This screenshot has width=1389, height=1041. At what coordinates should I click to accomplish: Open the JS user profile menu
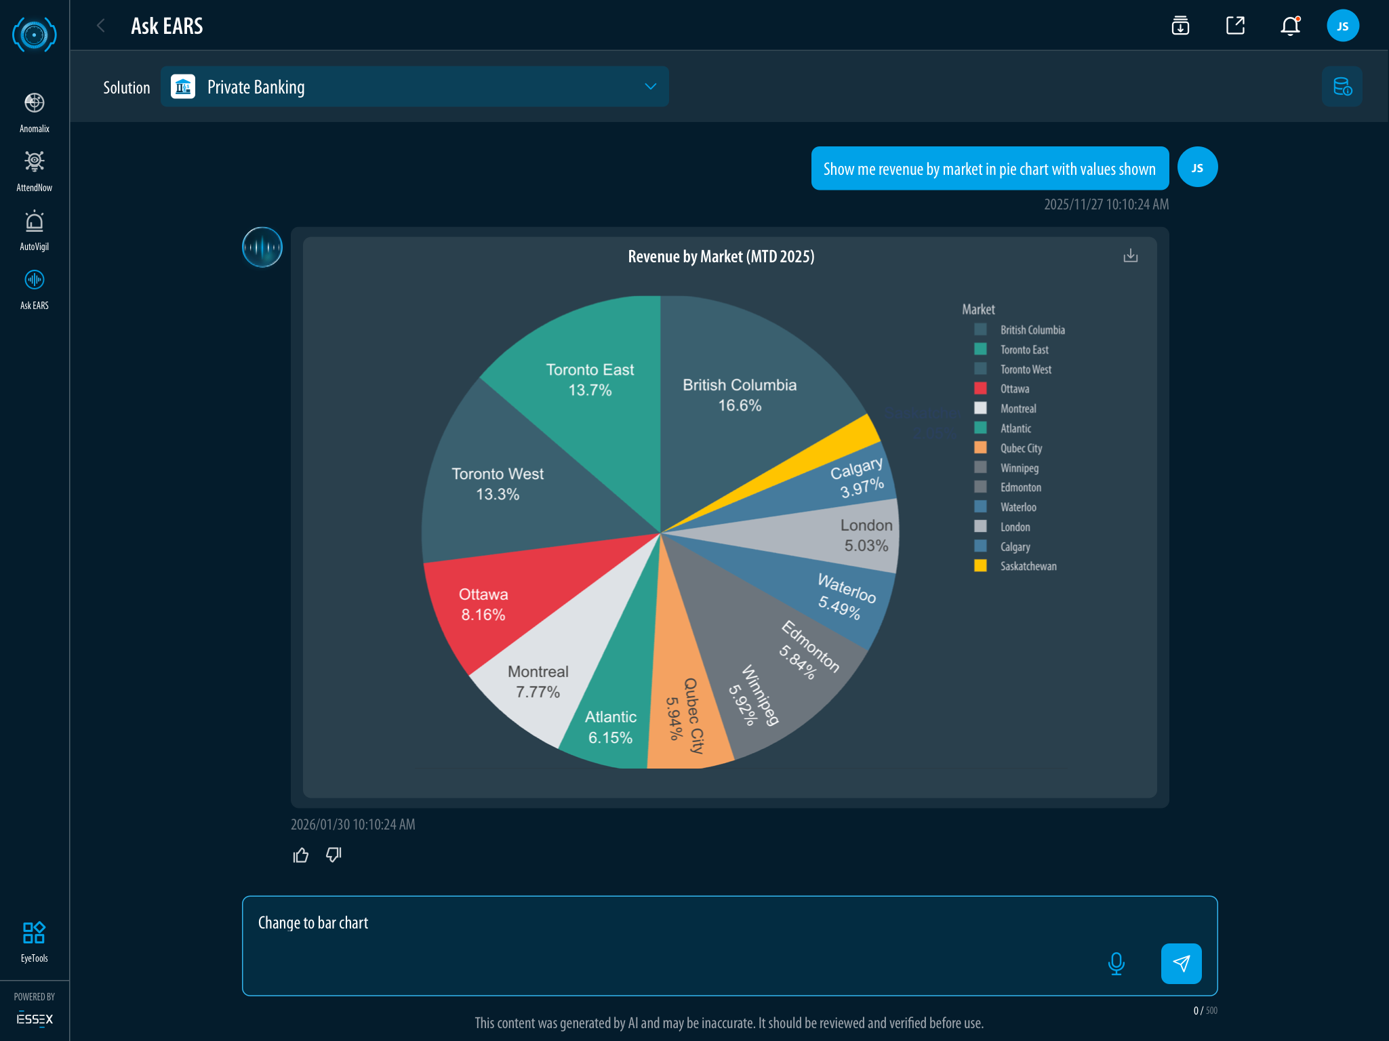(x=1342, y=26)
